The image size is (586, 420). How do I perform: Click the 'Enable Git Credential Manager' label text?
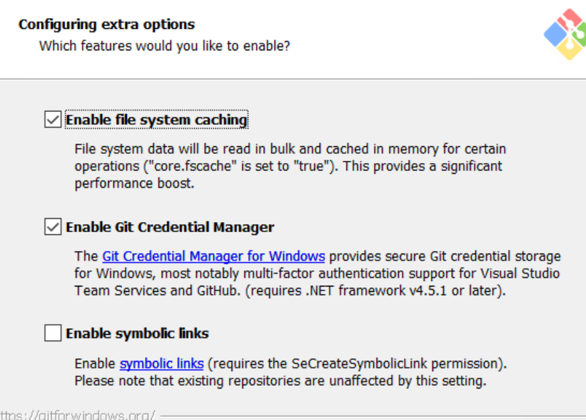coord(170,227)
